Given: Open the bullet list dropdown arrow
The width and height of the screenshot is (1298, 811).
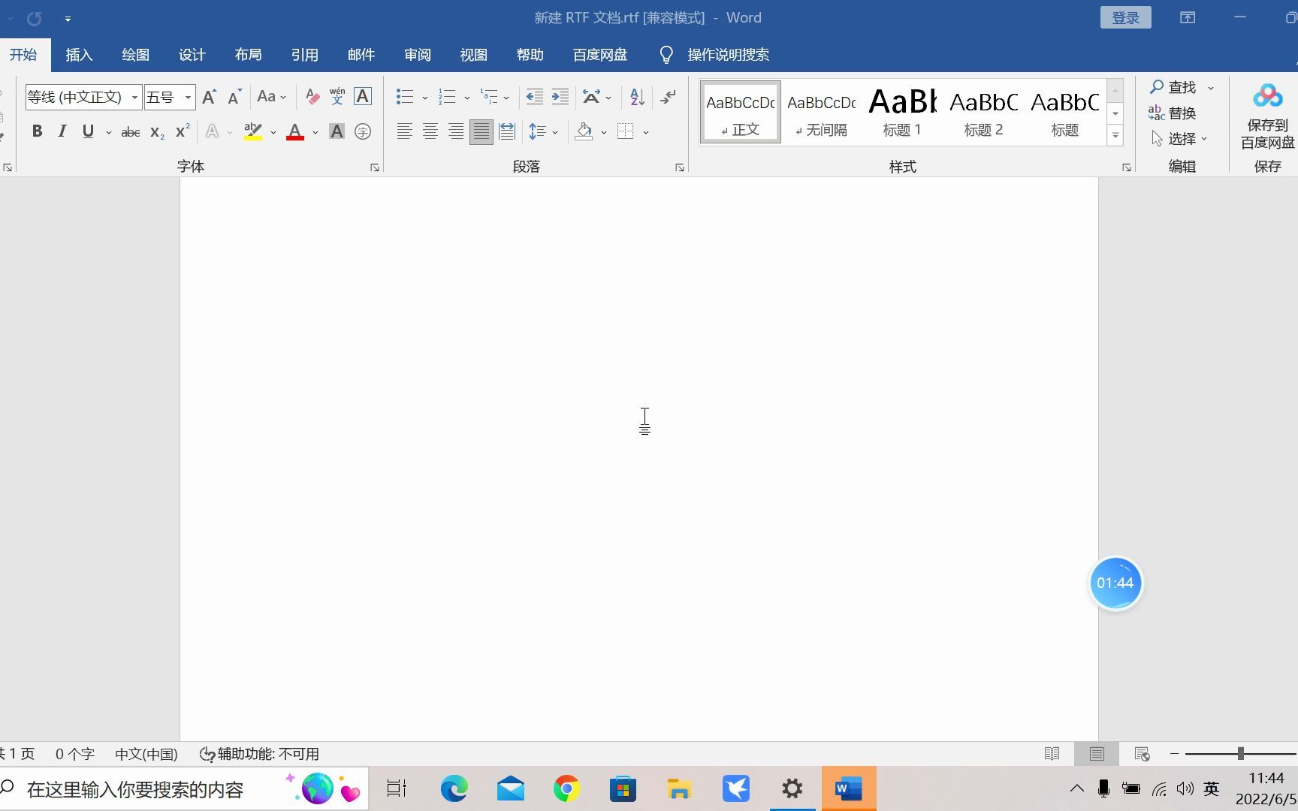Looking at the screenshot, I should (424, 98).
